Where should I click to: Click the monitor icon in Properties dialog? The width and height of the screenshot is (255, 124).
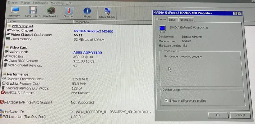click(x=162, y=29)
